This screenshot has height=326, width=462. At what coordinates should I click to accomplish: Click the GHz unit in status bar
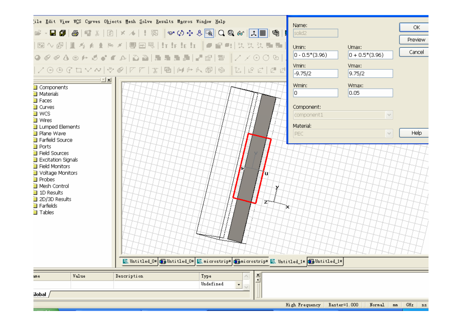(409, 305)
